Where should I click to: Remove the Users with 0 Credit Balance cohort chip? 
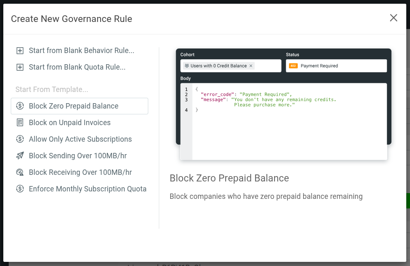tap(251, 65)
